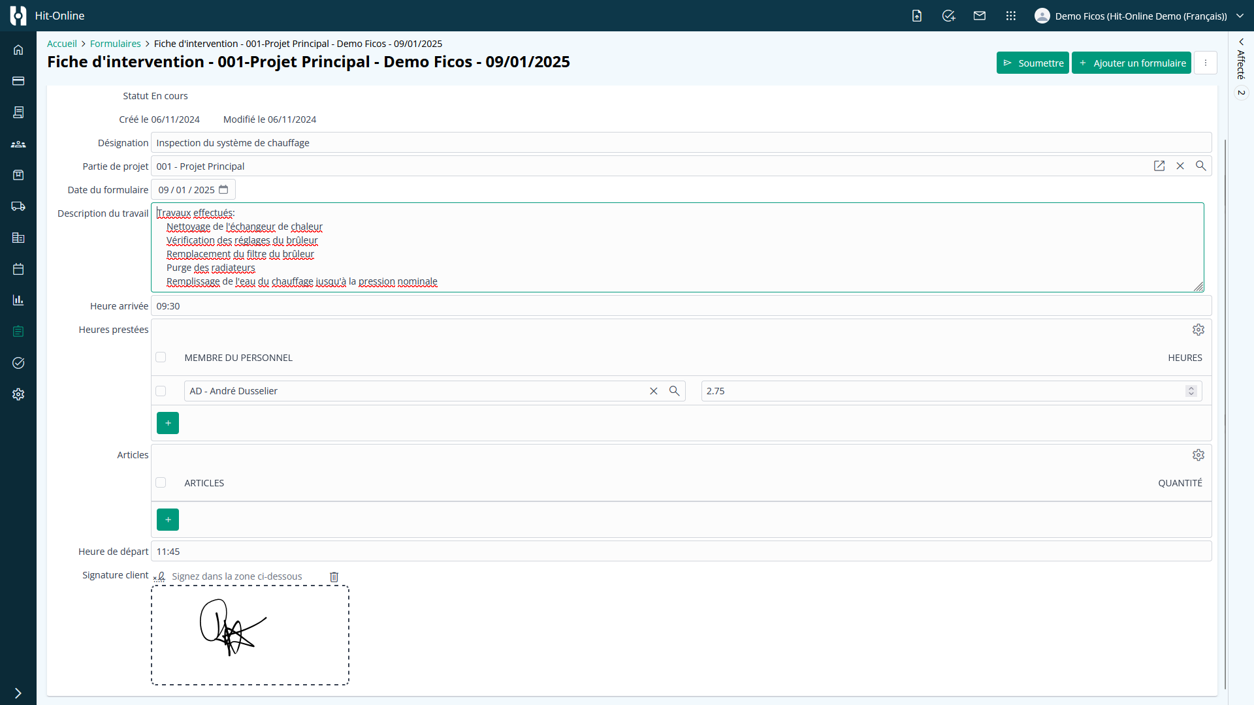Expand the Affecté side panel
This screenshot has width=1254, height=705.
point(1241,42)
